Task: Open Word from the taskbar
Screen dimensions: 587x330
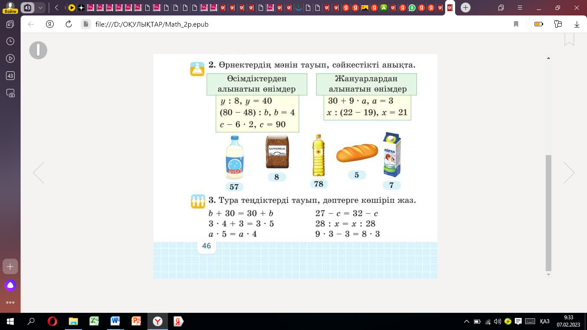Action: coord(115,321)
